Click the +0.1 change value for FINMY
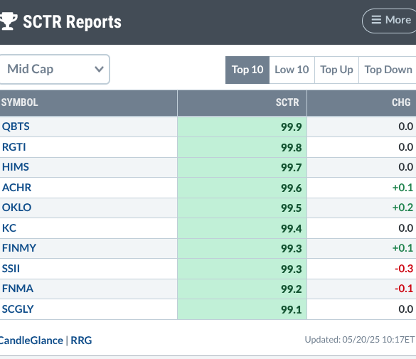Screen dimensions: 416x359 pos(402,248)
